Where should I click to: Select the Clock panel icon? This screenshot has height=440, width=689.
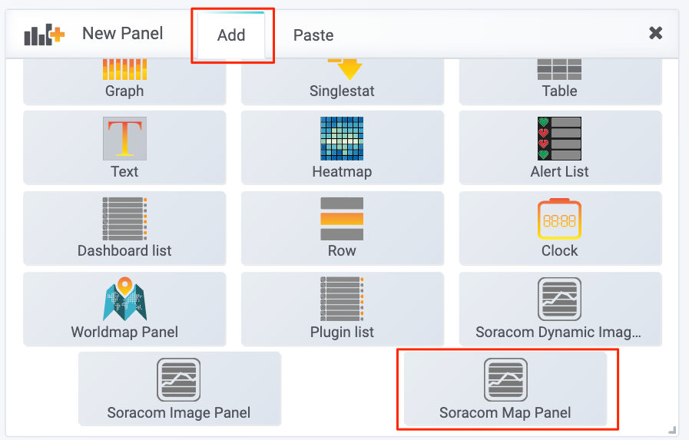(x=559, y=219)
